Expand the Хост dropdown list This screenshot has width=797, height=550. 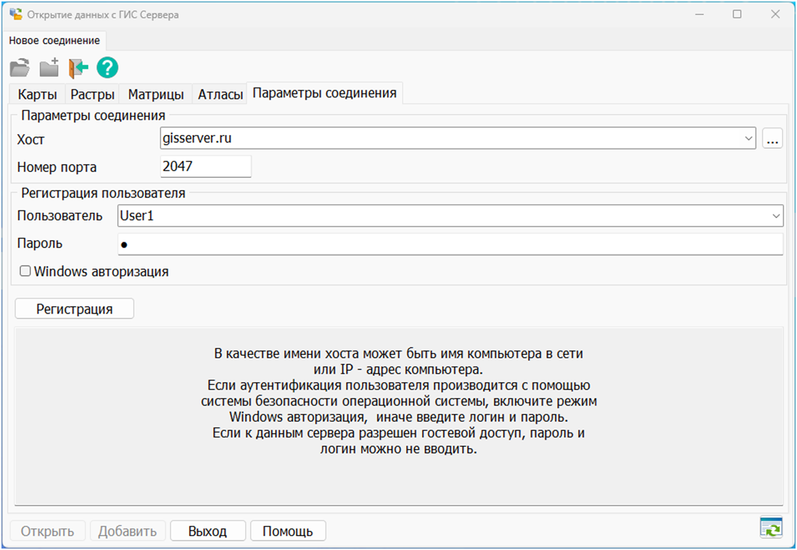click(x=748, y=138)
